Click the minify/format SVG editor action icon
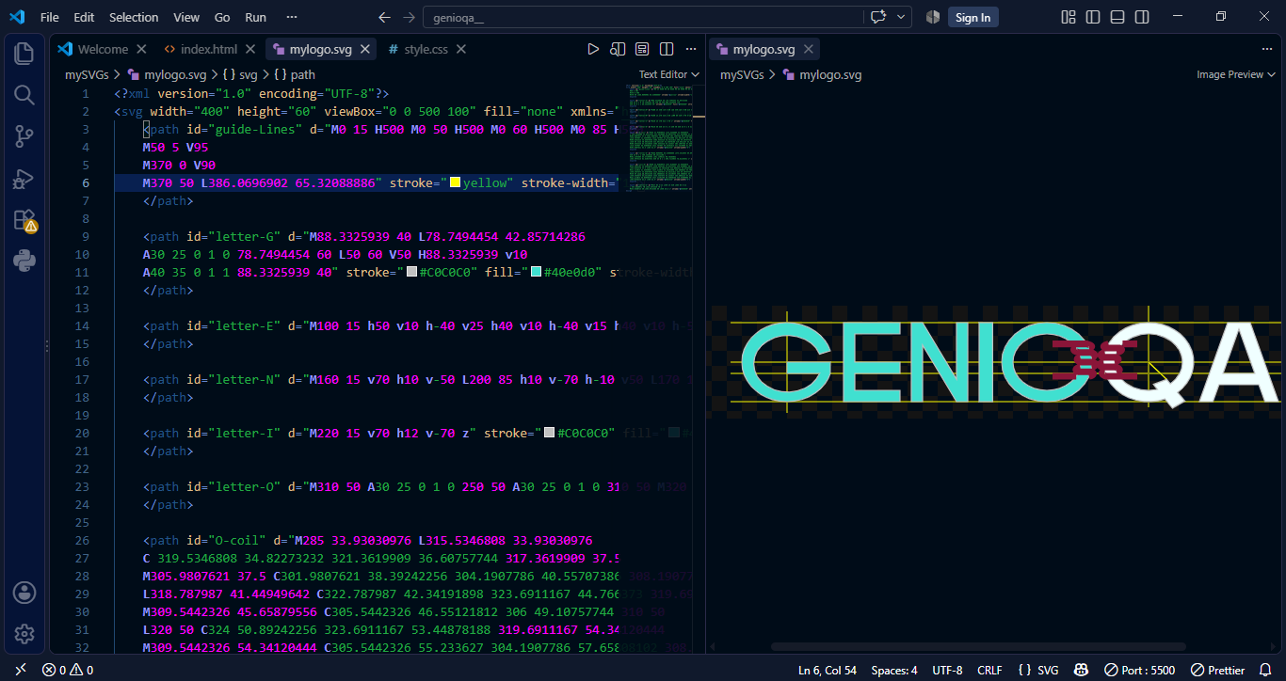Viewport: 1286px width, 681px height. click(x=642, y=49)
